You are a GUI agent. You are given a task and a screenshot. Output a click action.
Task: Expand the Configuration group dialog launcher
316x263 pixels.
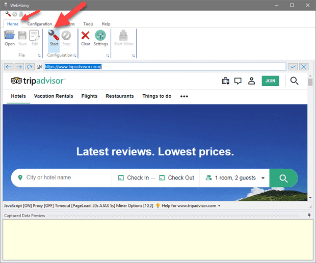click(x=75, y=56)
